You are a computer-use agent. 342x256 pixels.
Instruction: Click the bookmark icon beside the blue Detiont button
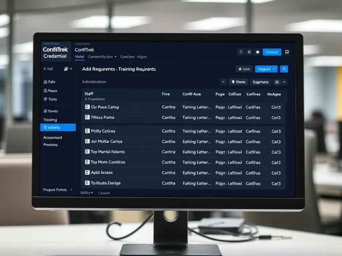287,52
